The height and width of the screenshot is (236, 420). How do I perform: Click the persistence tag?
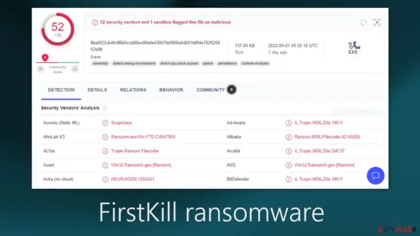227,64
